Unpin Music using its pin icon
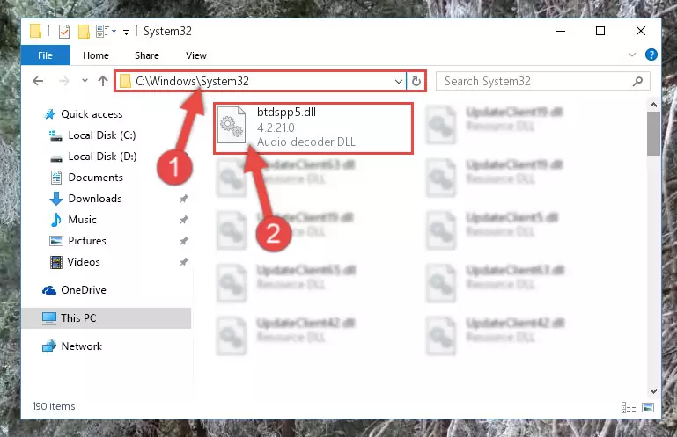677x437 pixels. [183, 220]
